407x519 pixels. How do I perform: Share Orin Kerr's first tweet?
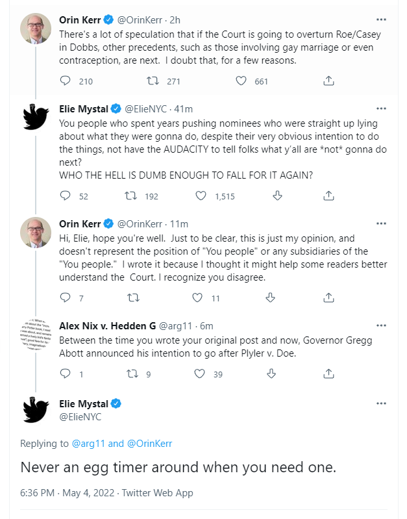tap(328, 81)
